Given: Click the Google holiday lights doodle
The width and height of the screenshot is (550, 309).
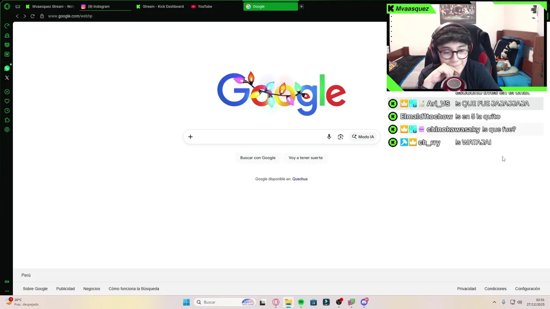Looking at the screenshot, I should coord(281,94).
